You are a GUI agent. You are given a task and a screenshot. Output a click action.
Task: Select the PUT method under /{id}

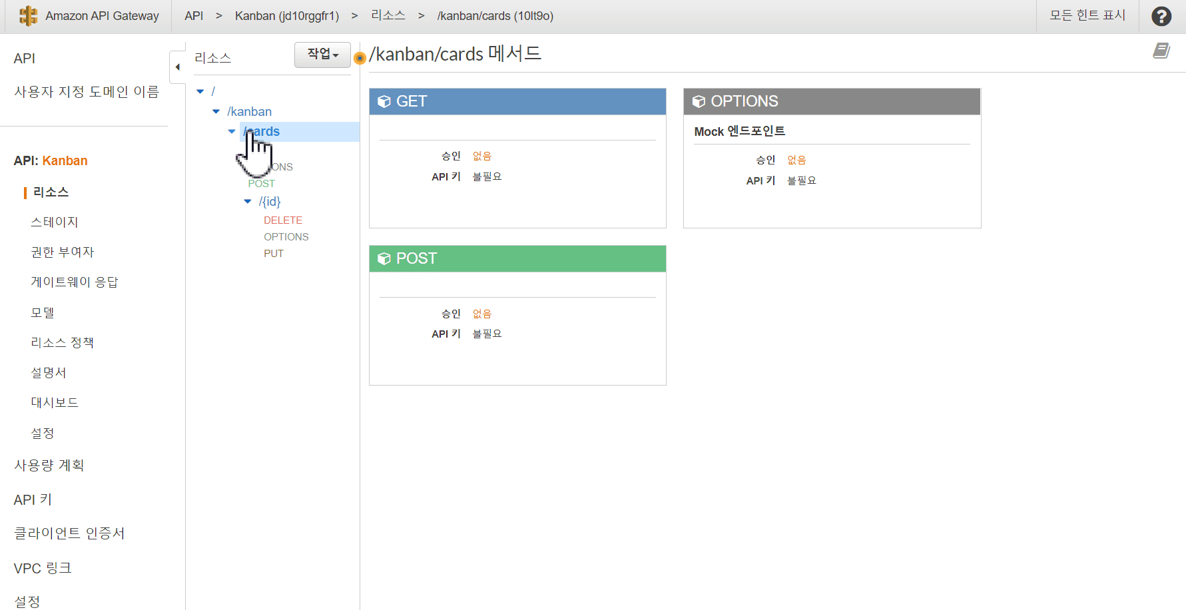click(274, 254)
